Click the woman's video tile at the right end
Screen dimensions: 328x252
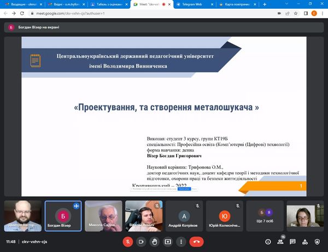pyautogui.click(x=305, y=216)
